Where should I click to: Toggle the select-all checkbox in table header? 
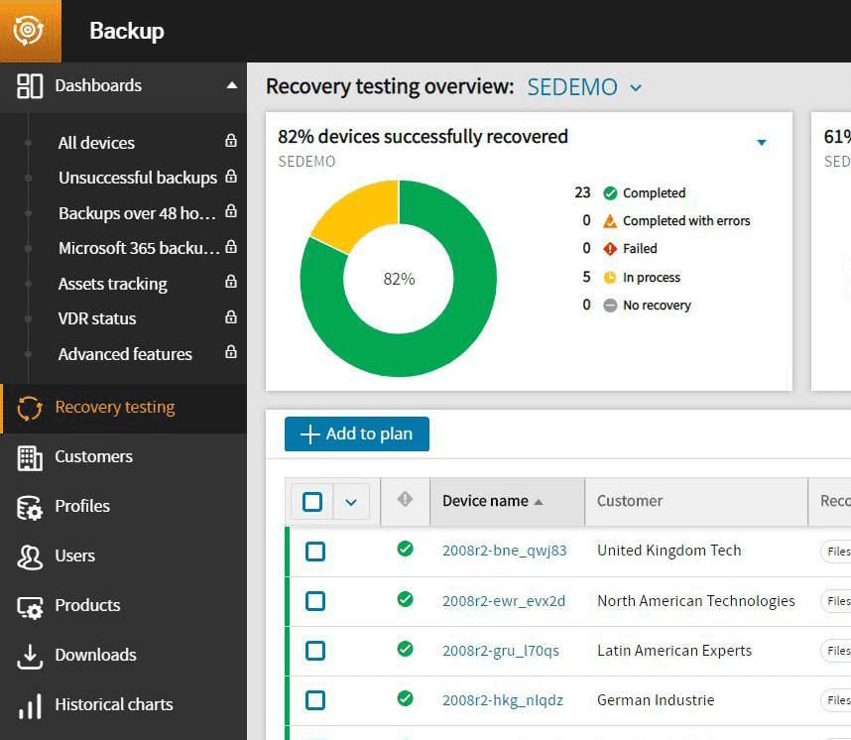[312, 502]
